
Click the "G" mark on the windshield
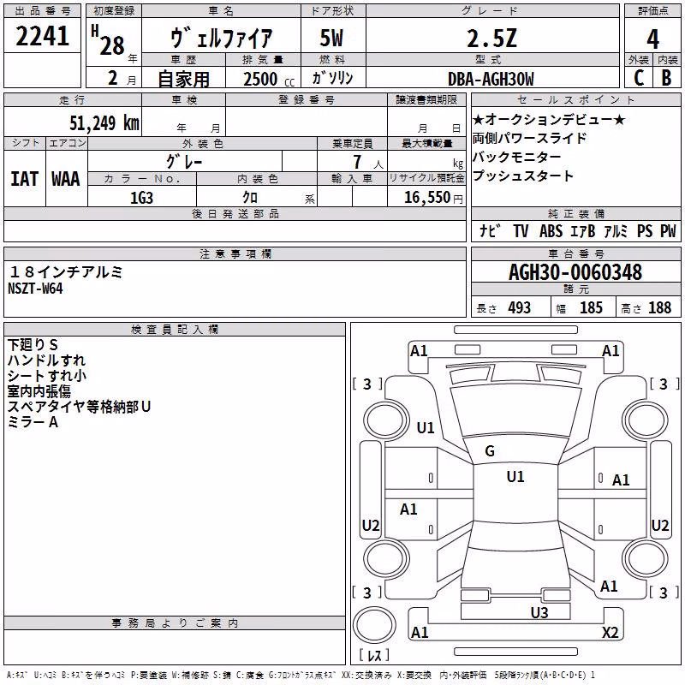[490, 450]
